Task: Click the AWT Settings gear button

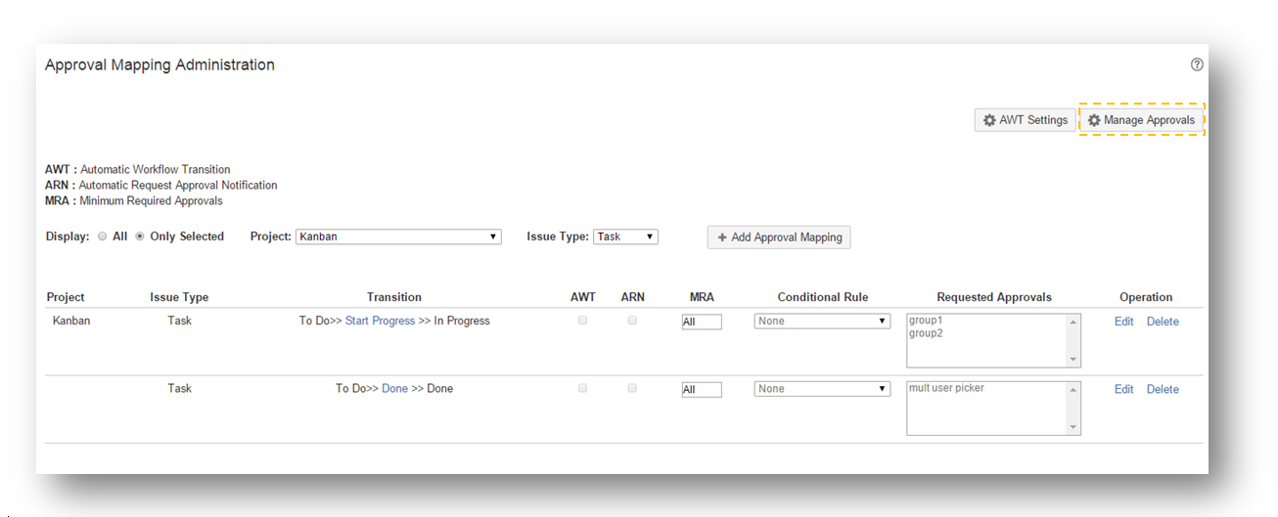Action: 1025,120
